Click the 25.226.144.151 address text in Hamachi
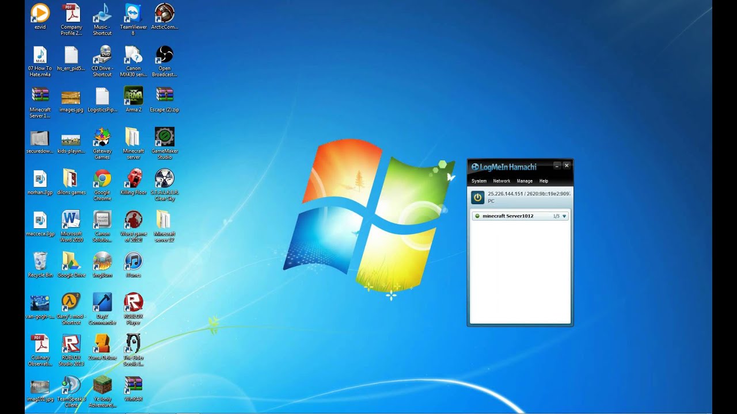The width and height of the screenshot is (737, 414). point(506,194)
